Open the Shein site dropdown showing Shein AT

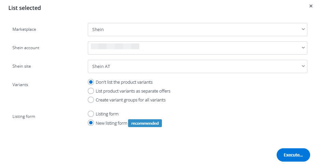click(197, 67)
